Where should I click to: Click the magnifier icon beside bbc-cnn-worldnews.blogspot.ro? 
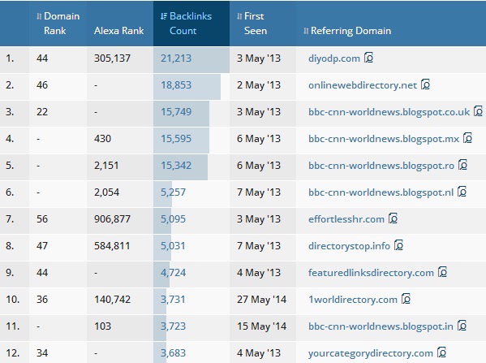tap(462, 165)
